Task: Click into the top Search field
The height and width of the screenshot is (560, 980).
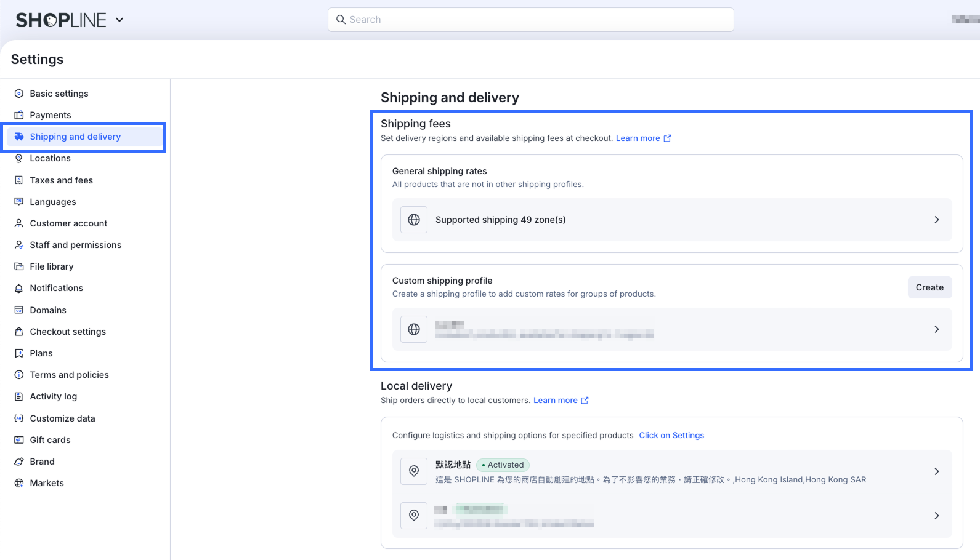Action: point(531,20)
